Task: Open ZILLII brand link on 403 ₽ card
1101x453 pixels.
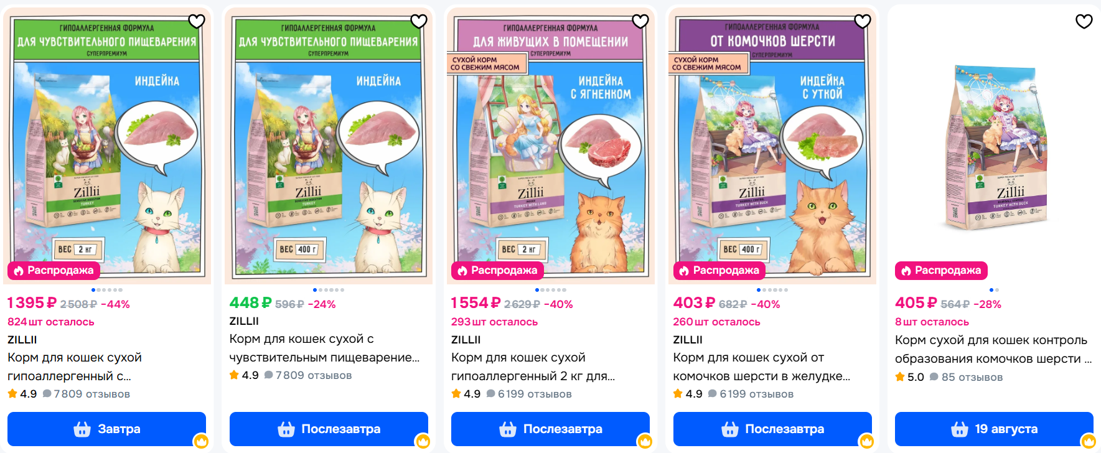Action: (x=688, y=340)
